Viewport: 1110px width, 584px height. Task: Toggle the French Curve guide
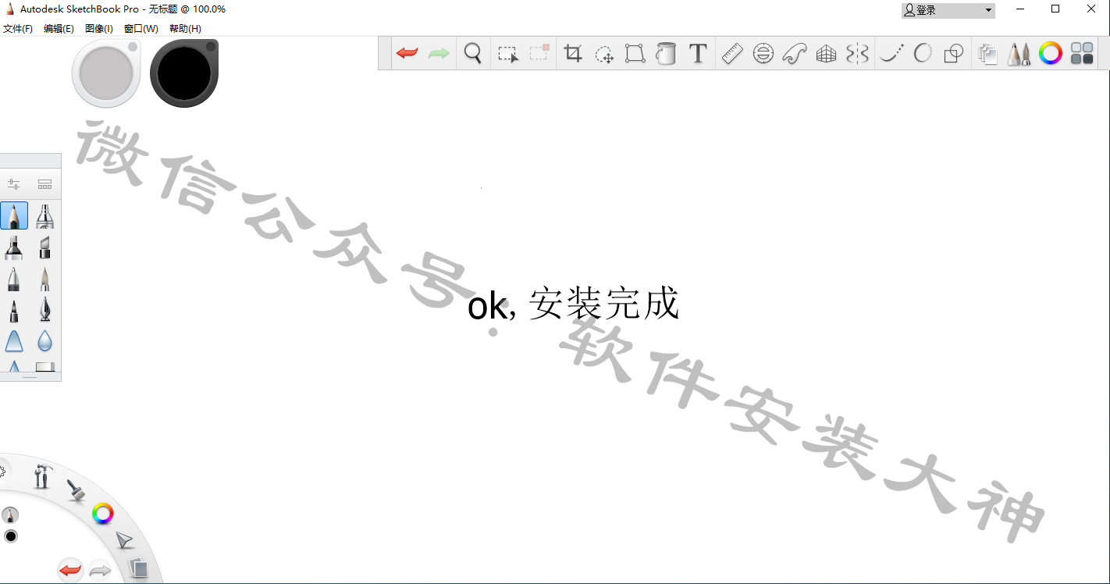(795, 53)
